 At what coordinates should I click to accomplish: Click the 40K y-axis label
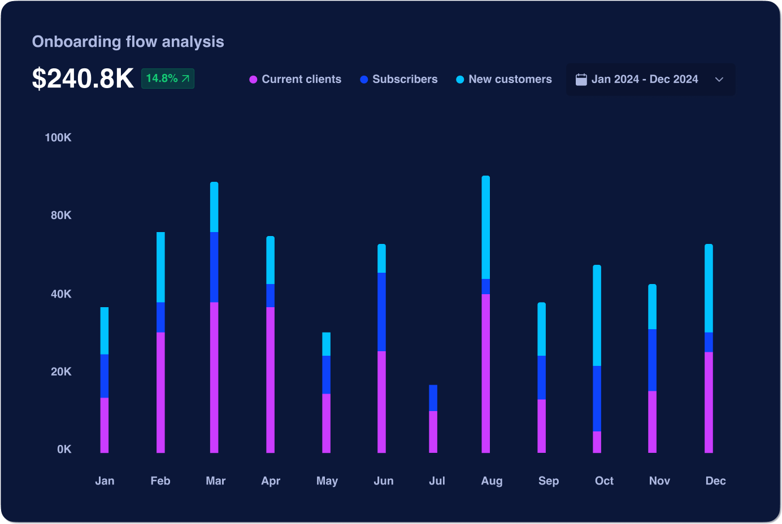click(61, 294)
